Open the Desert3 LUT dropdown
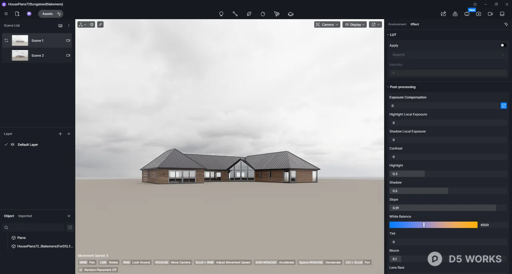 tap(448, 55)
